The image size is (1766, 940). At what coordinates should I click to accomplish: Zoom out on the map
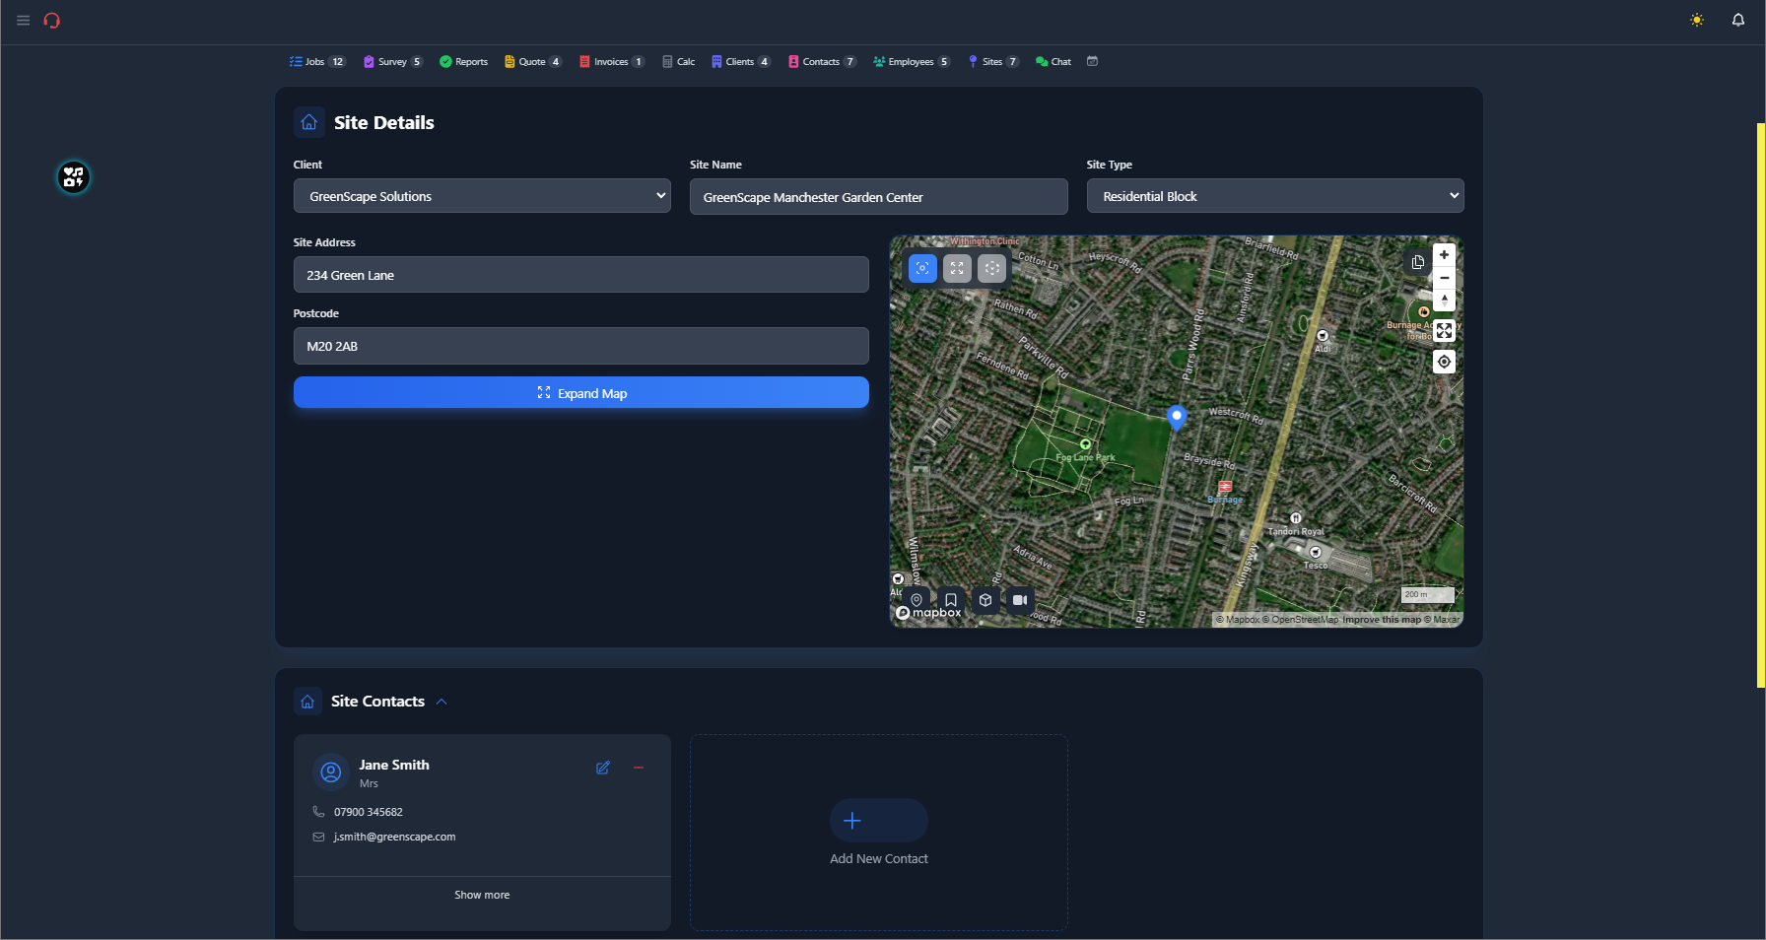coord(1444,278)
